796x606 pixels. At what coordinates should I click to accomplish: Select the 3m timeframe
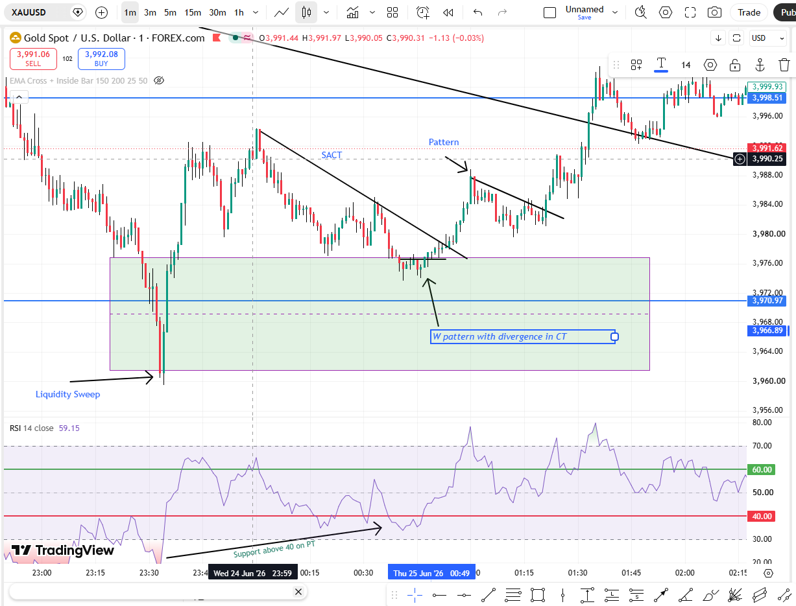tap(150, 12)
